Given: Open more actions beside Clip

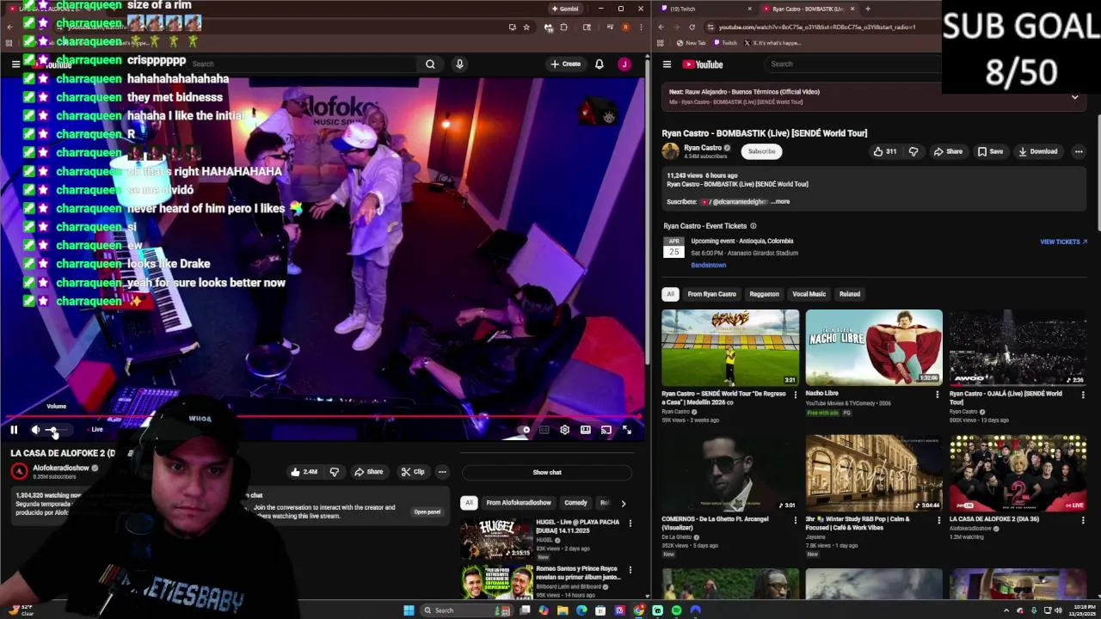Looking at the screenshot, I should coord(442,471).
